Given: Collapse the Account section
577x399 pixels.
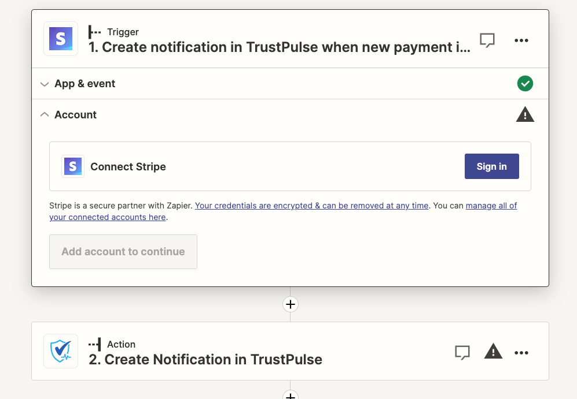Looking at the screenshot, I should point(75,115).
